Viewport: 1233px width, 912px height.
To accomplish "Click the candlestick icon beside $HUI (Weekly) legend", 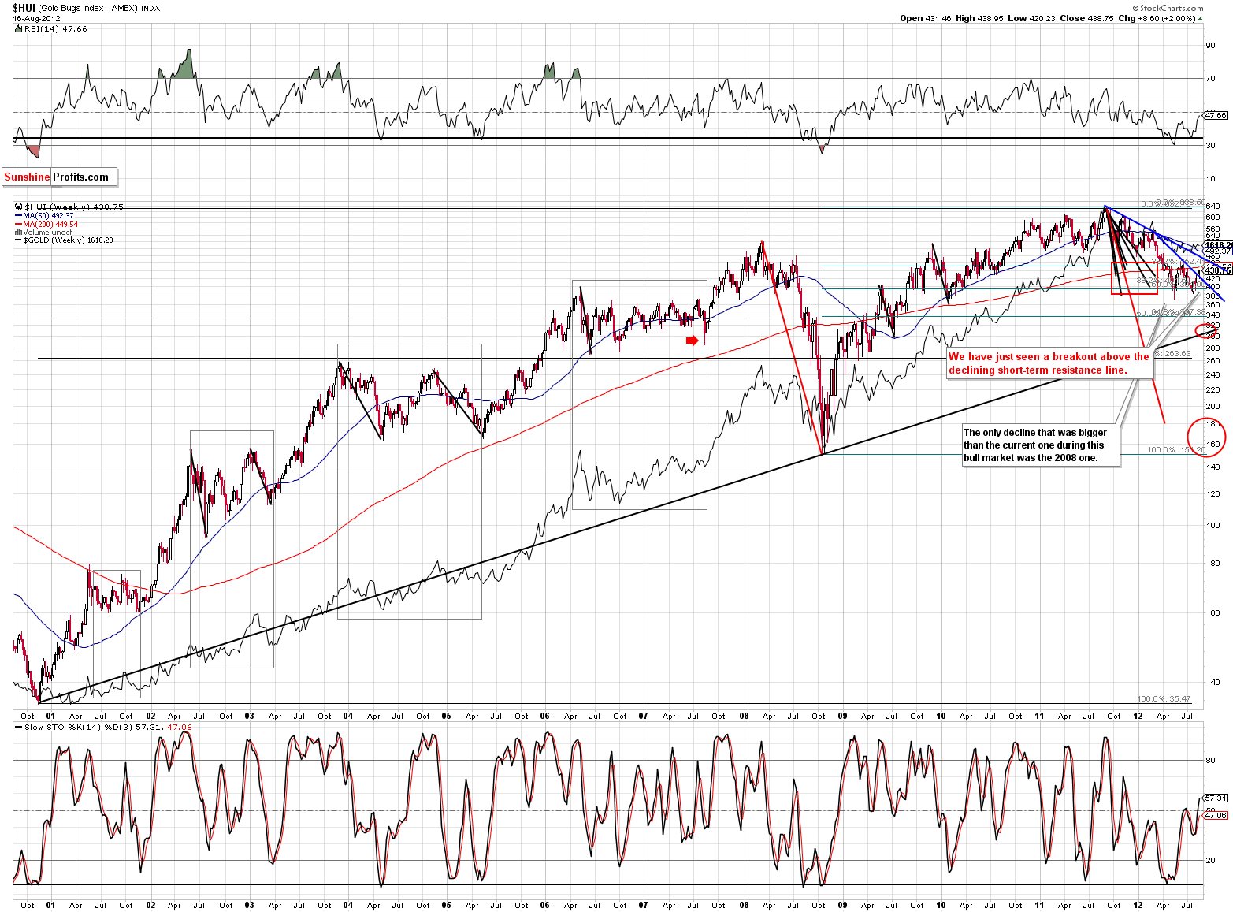I will click(18, 207).
